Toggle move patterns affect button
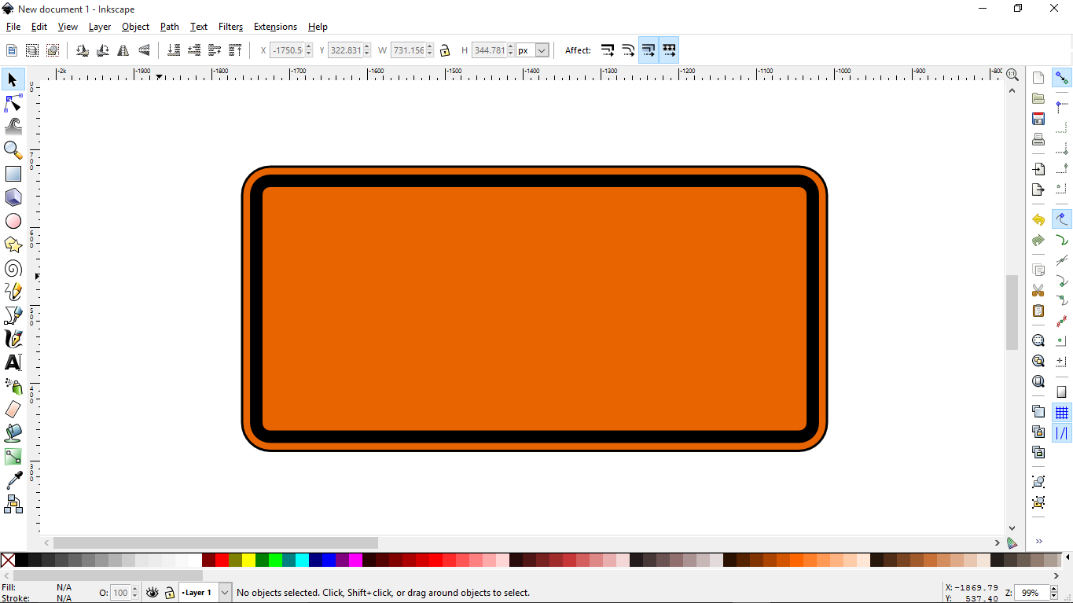Screen dimensions: 1073x603 pyautogui.click(x=669, y=50)
